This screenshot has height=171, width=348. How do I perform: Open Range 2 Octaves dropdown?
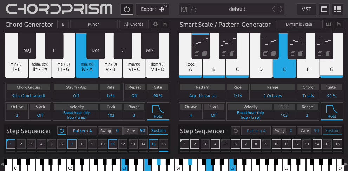[x=273, y=96]
